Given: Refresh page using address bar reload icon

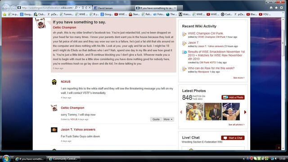Looking at the screenshot, I should coord(86,8).
